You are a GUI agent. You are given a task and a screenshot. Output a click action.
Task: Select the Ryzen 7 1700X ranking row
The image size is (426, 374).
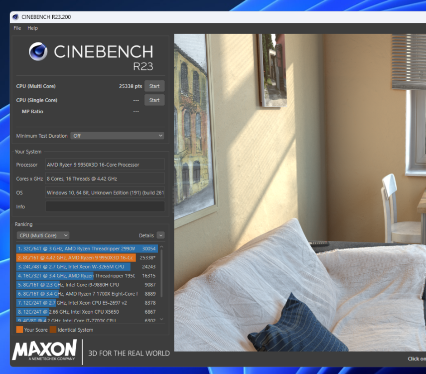87,294
